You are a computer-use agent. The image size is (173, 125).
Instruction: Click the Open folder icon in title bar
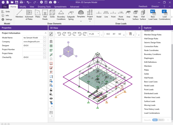click(x=12, y=2)
